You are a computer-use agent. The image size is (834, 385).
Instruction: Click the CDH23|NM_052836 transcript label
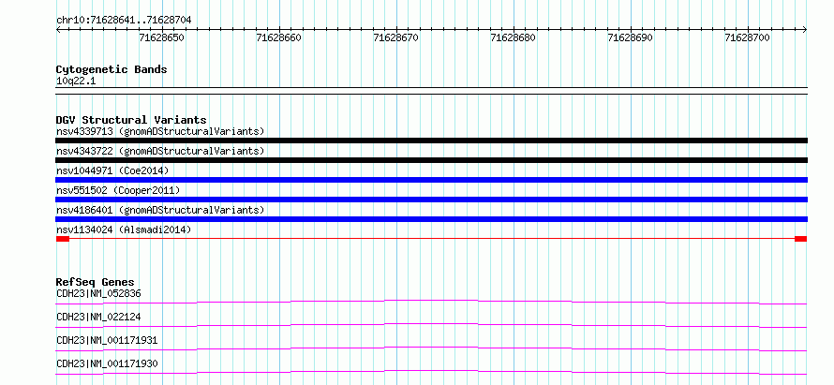pyautogui.click(x=99, y=293)
